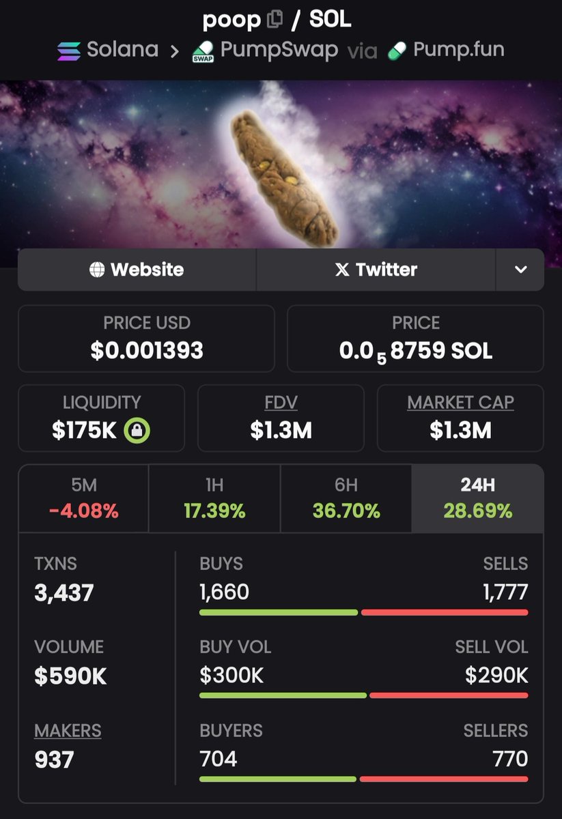Select the 6H timeframe tab

coord(346,498)
